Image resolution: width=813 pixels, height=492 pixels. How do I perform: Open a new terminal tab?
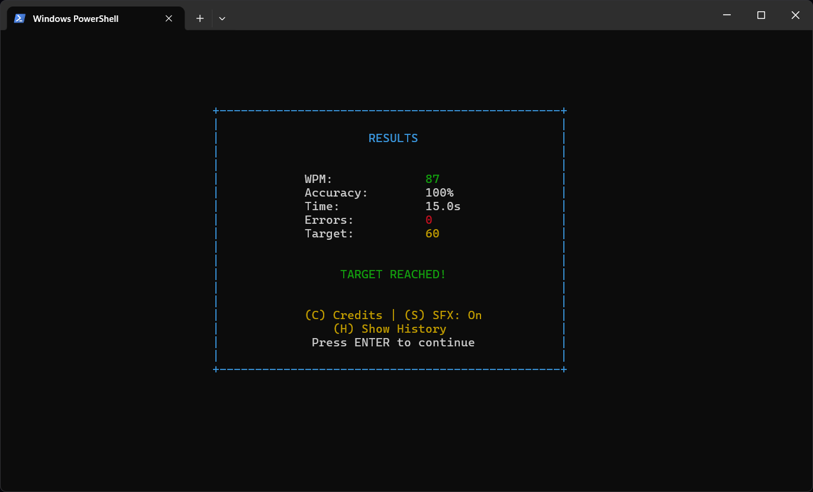tap(200, 18)
